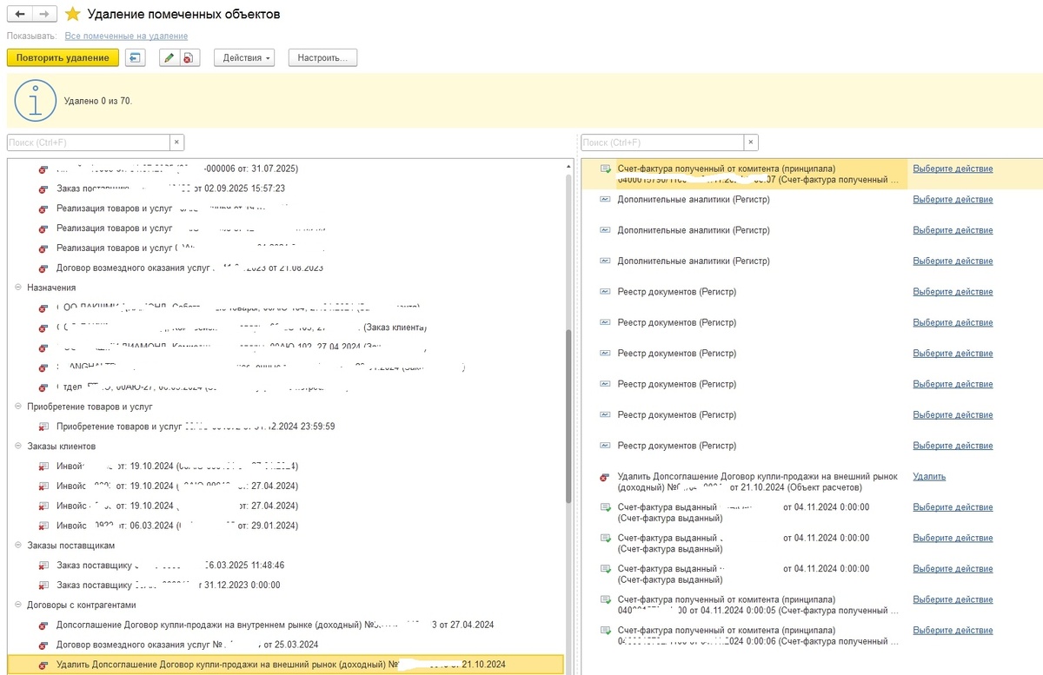The image size is (1043, 675).
Task: Collapse the Назначения group
Action: (19, 288)
